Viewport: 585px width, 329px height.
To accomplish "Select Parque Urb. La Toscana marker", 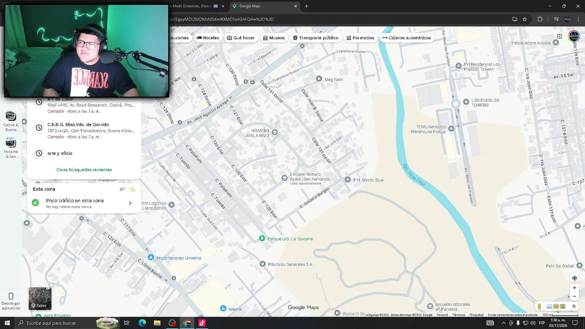I will click(x=262, y=238).
